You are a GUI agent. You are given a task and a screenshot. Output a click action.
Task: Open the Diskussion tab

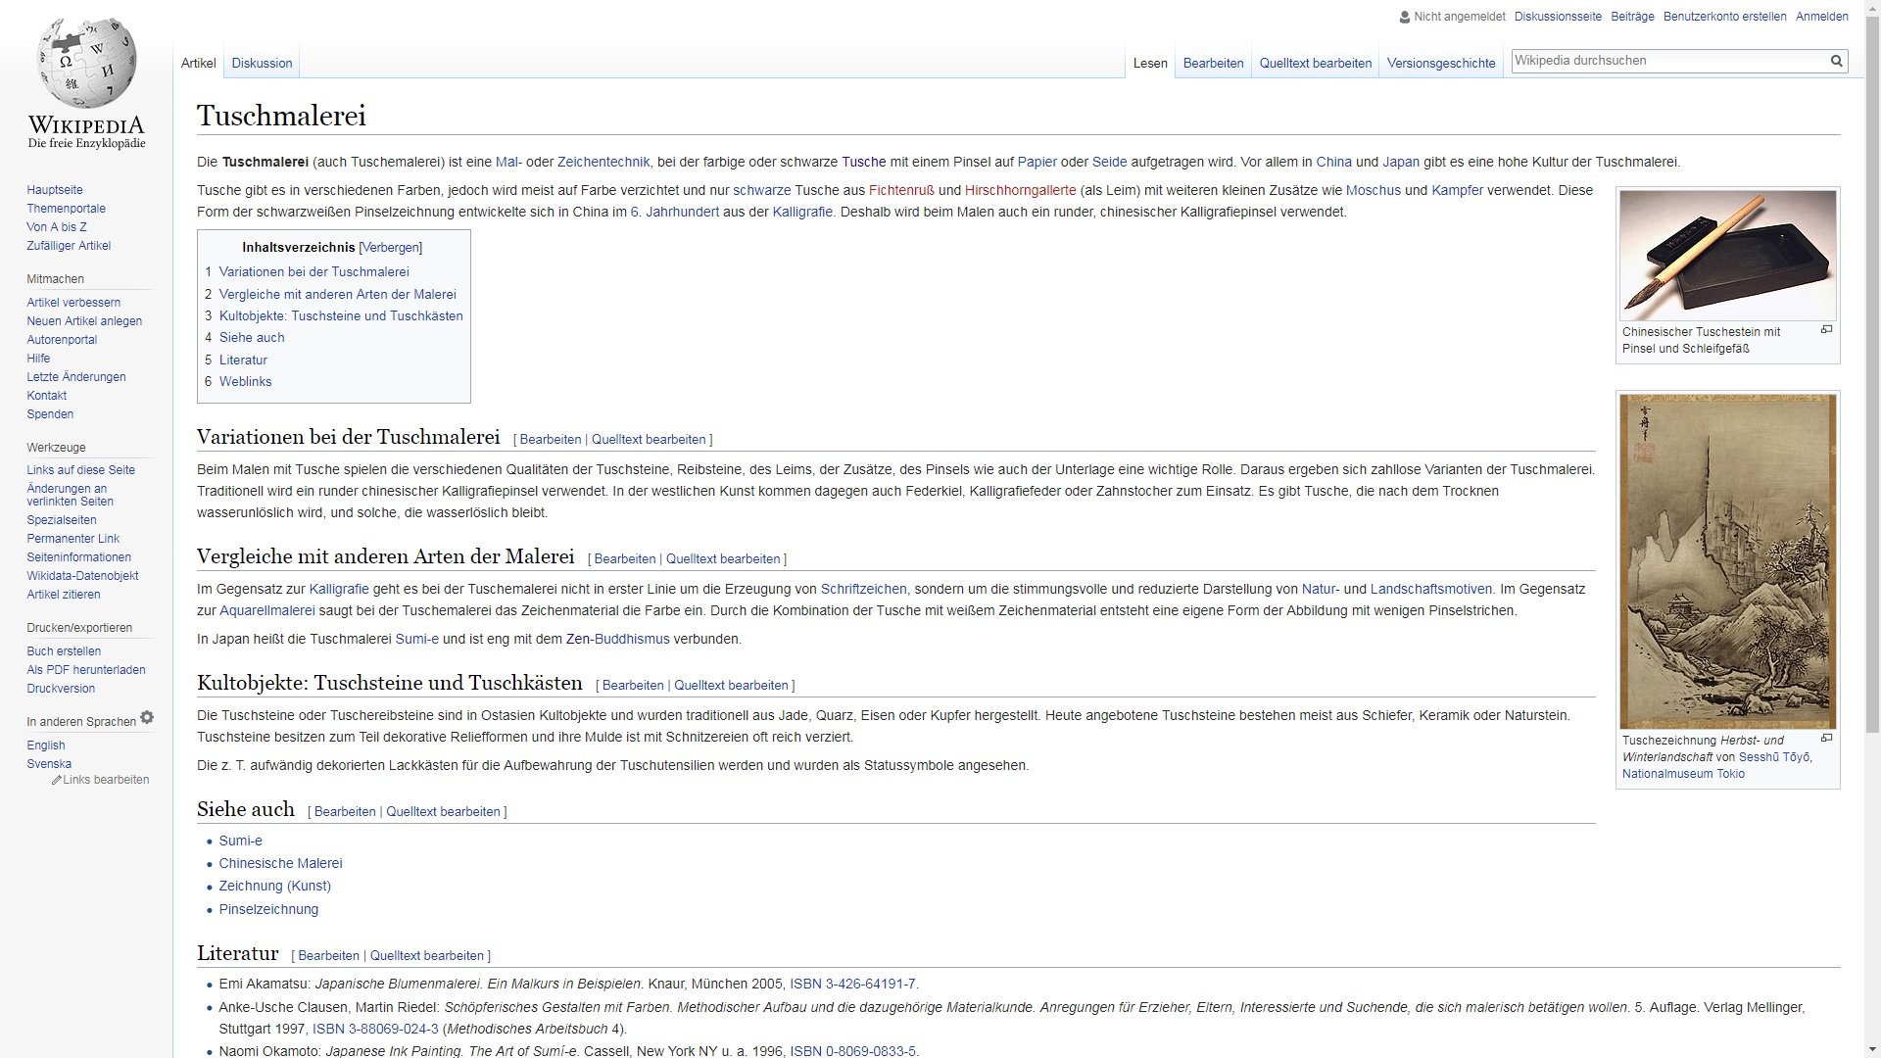coord(262,63)
